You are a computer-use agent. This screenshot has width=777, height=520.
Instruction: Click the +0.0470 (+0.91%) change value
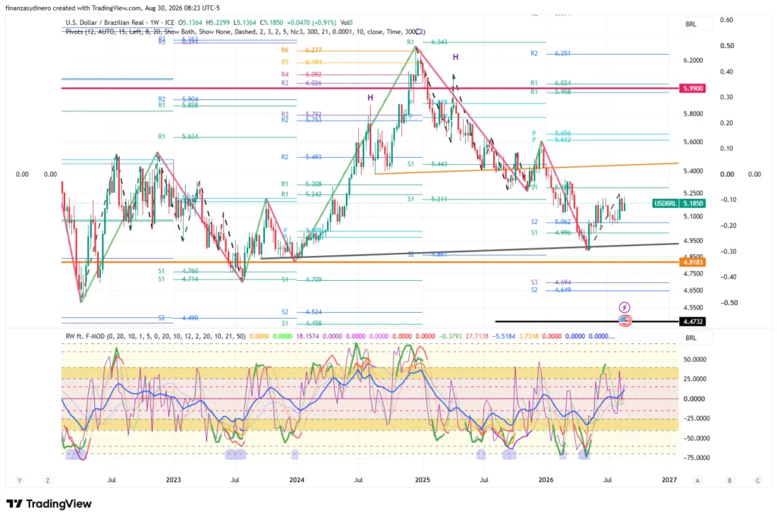tap(310, 22)
